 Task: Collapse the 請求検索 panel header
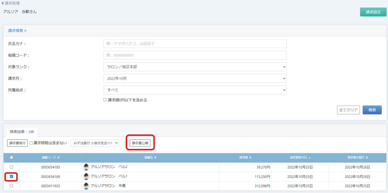pos(17,31)
